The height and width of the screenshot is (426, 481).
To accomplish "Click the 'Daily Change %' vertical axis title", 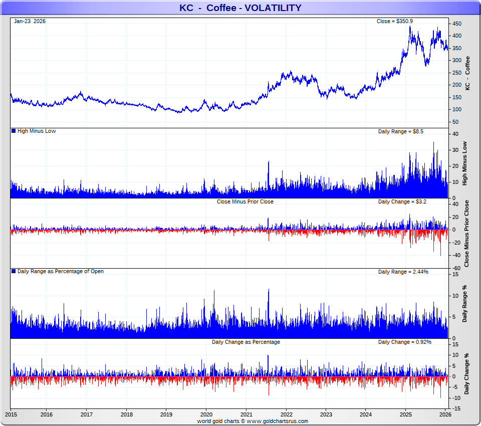I will pos(467,374).
